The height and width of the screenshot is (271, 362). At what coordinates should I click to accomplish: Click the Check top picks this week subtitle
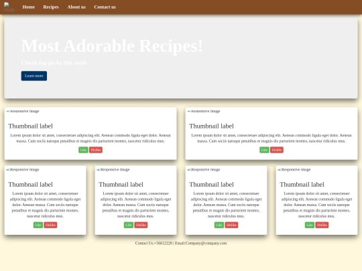54,63
